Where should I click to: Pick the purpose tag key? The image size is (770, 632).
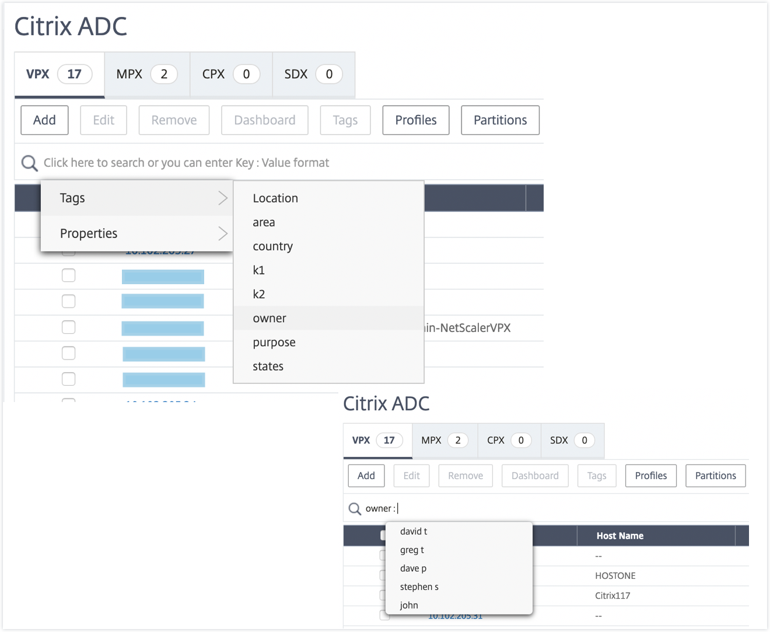click(328, 343)
